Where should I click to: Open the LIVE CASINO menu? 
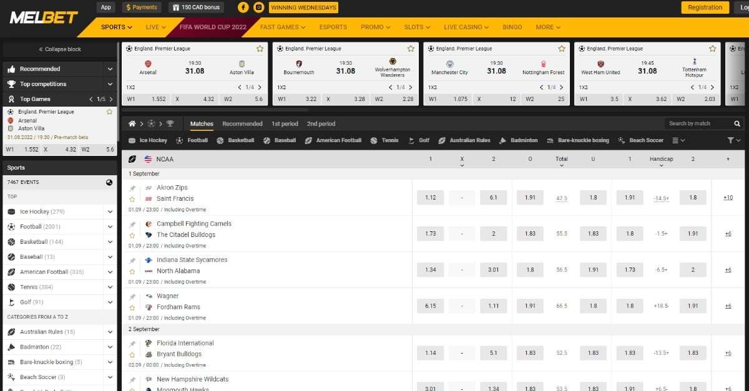coord(466,27)
